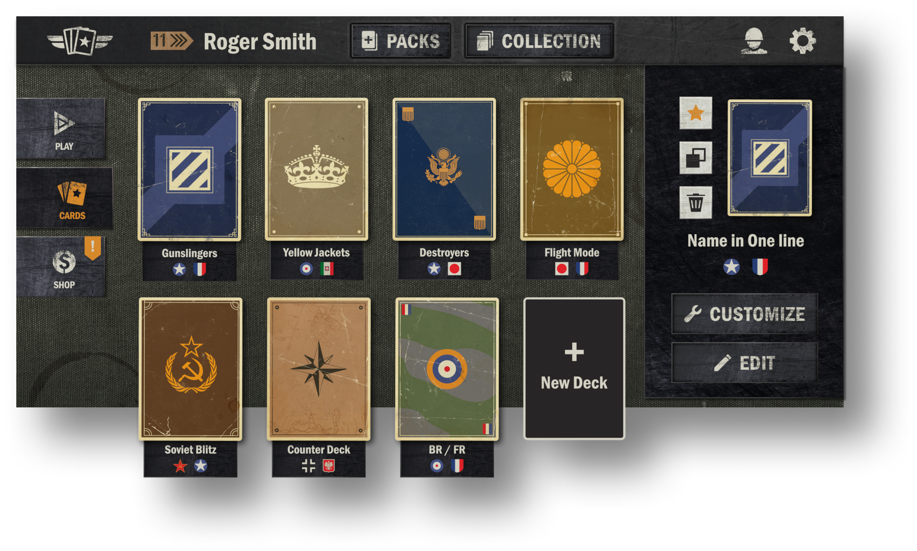
Task: Open the Packs screen
Action: [x=400, y=41]
